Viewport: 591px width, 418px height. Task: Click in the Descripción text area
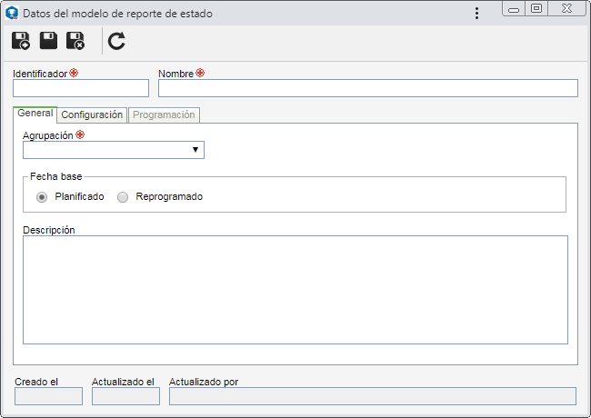[295, 290]
